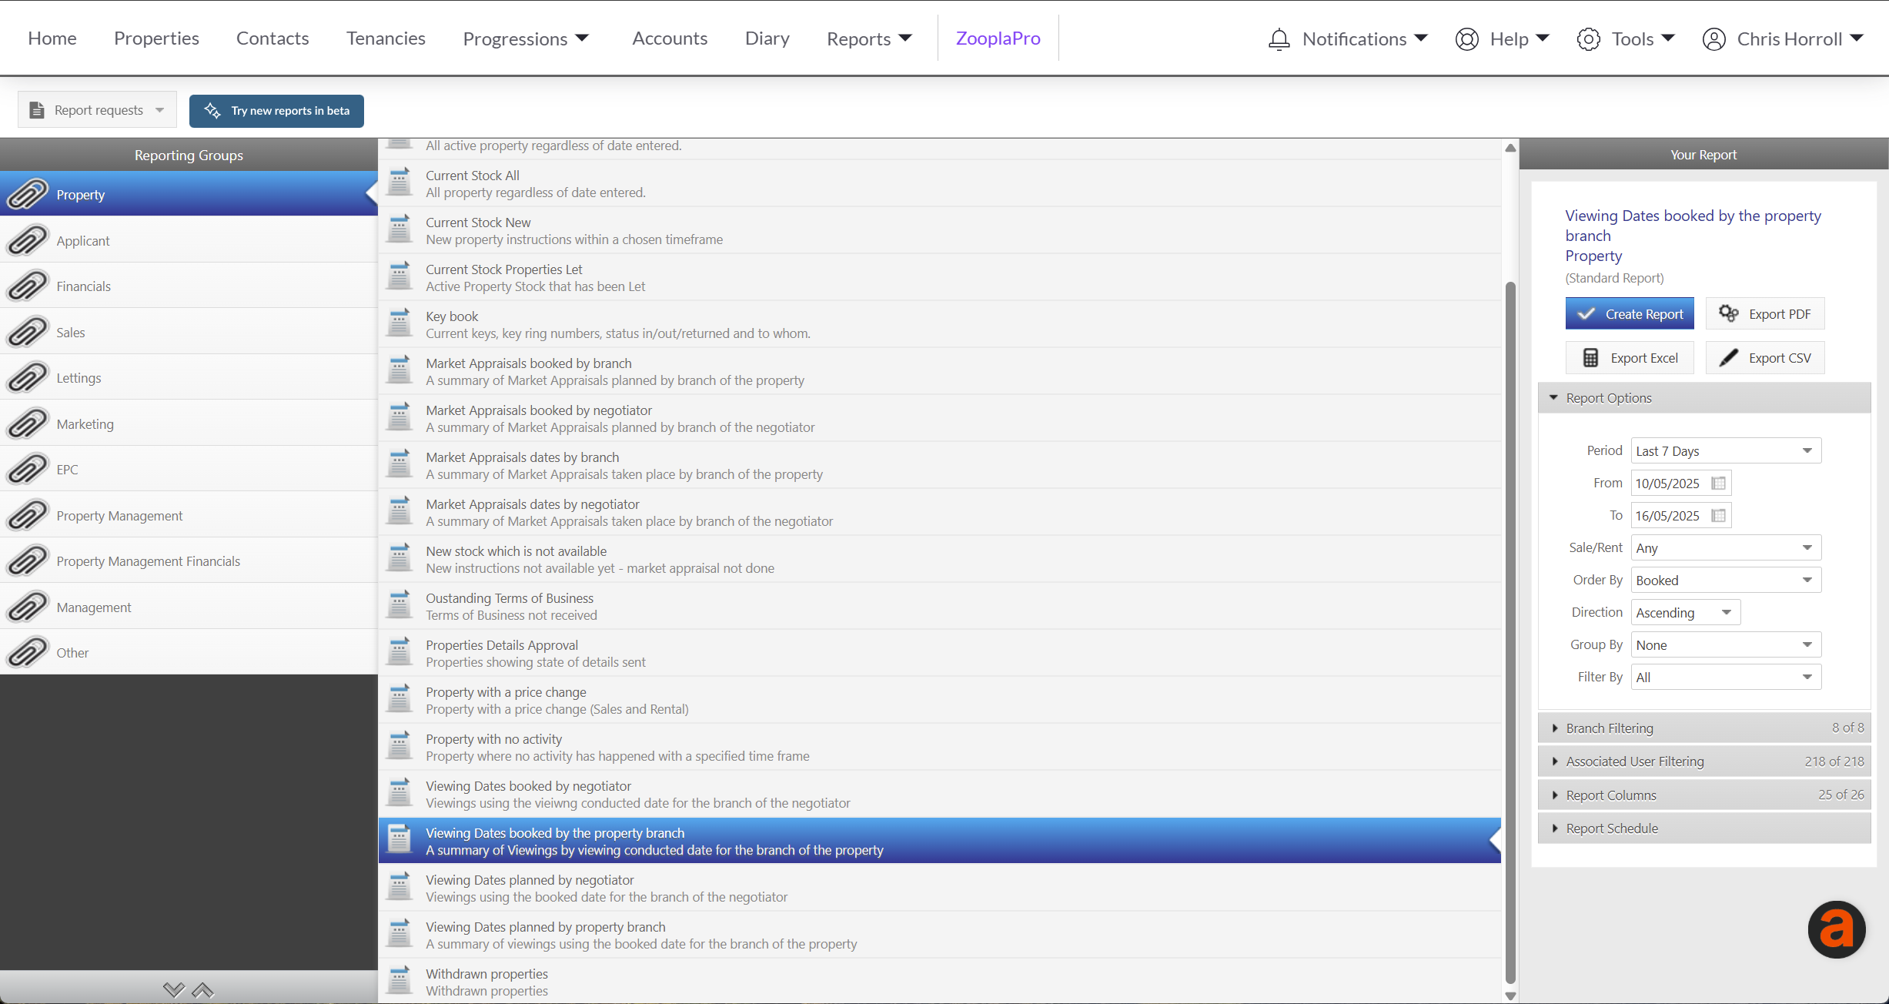The width and height of the screenshot is (1889, 1004).
Task: Click the paperclip icon beside Applicant
Action: point(28,240)
